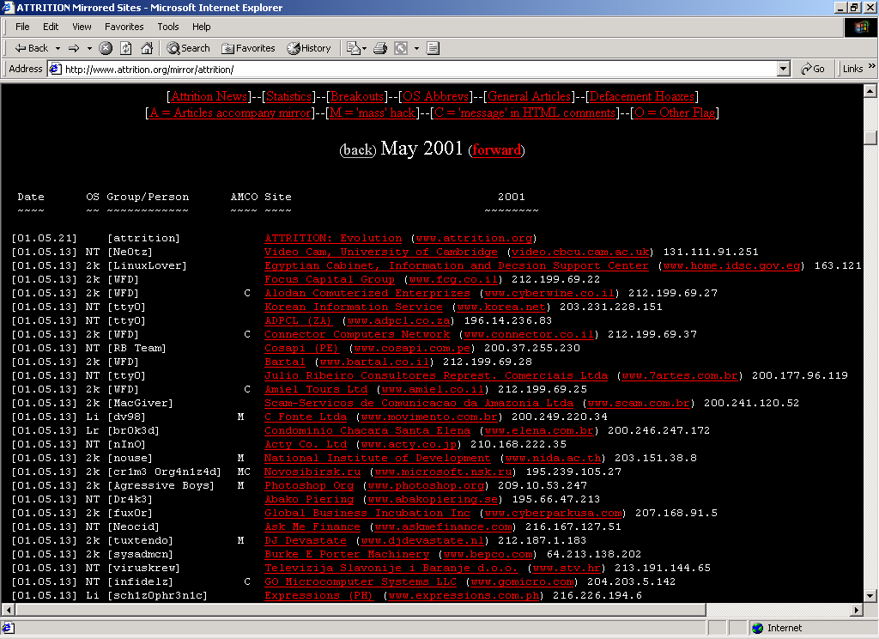Click the 'Articles accompany mirror' legend link
Screen dimensions: 879x639
tap(230, 113)
